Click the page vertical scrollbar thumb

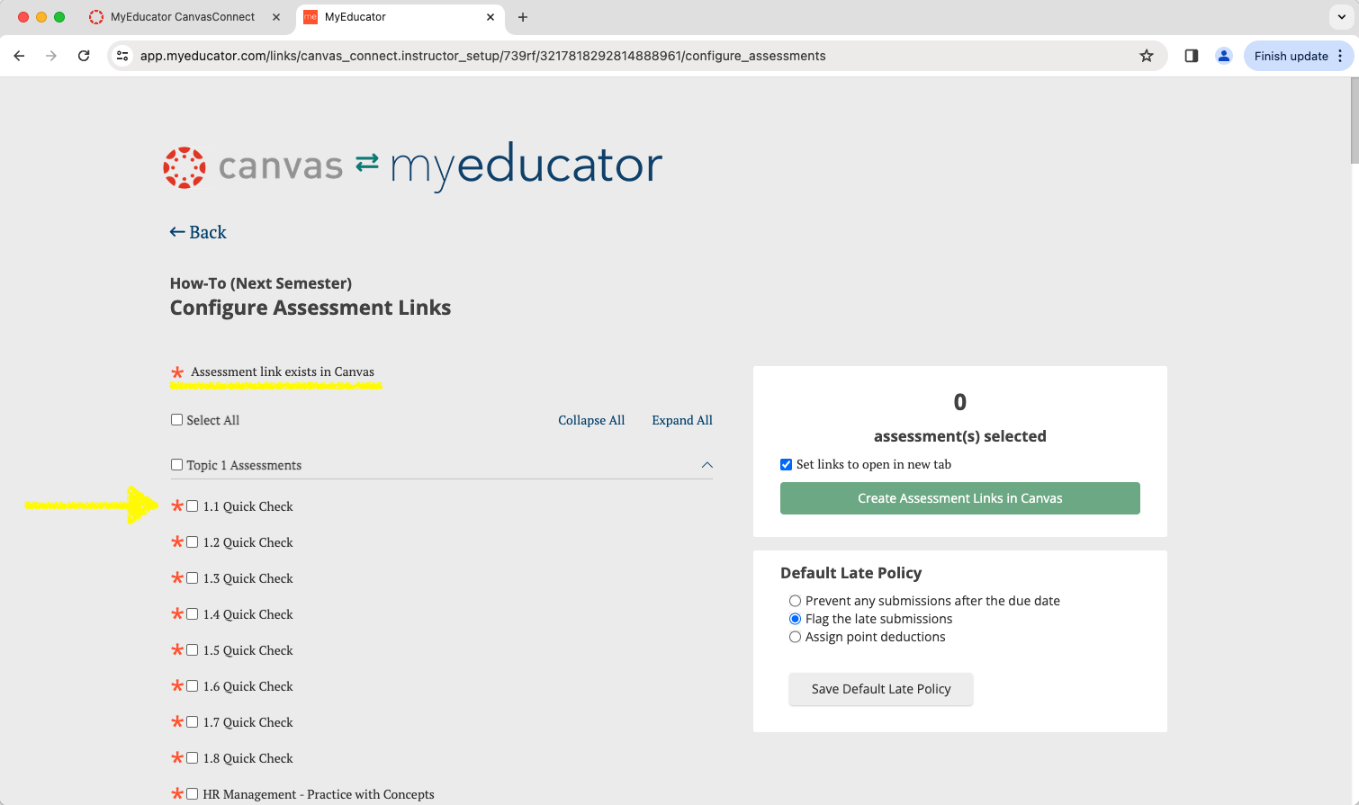click(x=1354, y=120)
